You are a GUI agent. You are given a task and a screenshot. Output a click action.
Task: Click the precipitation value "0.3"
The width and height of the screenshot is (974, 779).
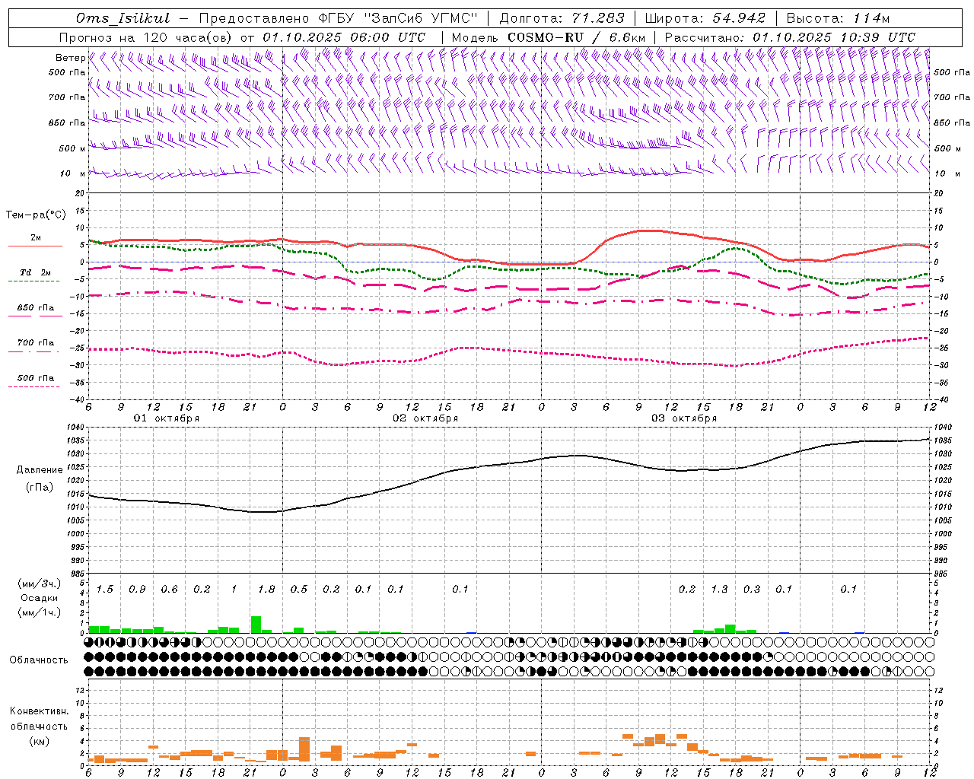point(752,589)
